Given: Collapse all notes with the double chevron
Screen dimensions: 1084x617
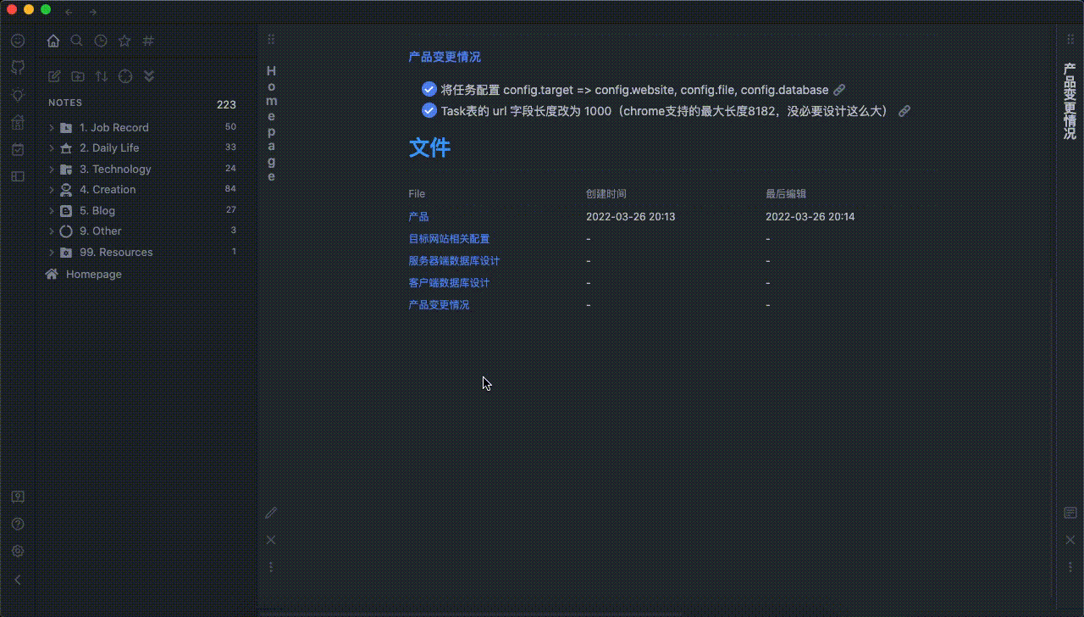Looking at the screenshot, I should (x=149, y=76).
